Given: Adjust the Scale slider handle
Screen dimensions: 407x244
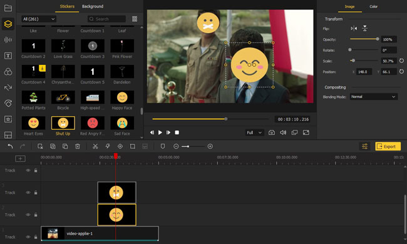Looking at the screenshot, I should (353, 61).
